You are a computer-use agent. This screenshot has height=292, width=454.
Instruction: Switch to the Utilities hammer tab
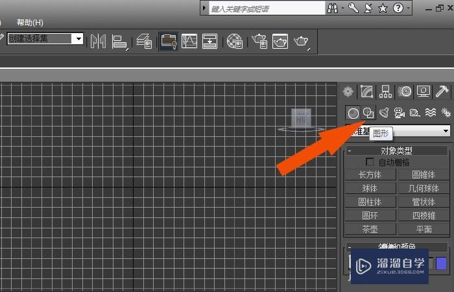[x=442, y=91]
